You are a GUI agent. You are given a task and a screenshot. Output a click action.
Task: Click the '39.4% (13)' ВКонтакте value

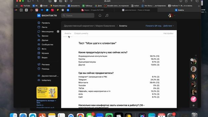pyautogui.click(x=155, y=83)
